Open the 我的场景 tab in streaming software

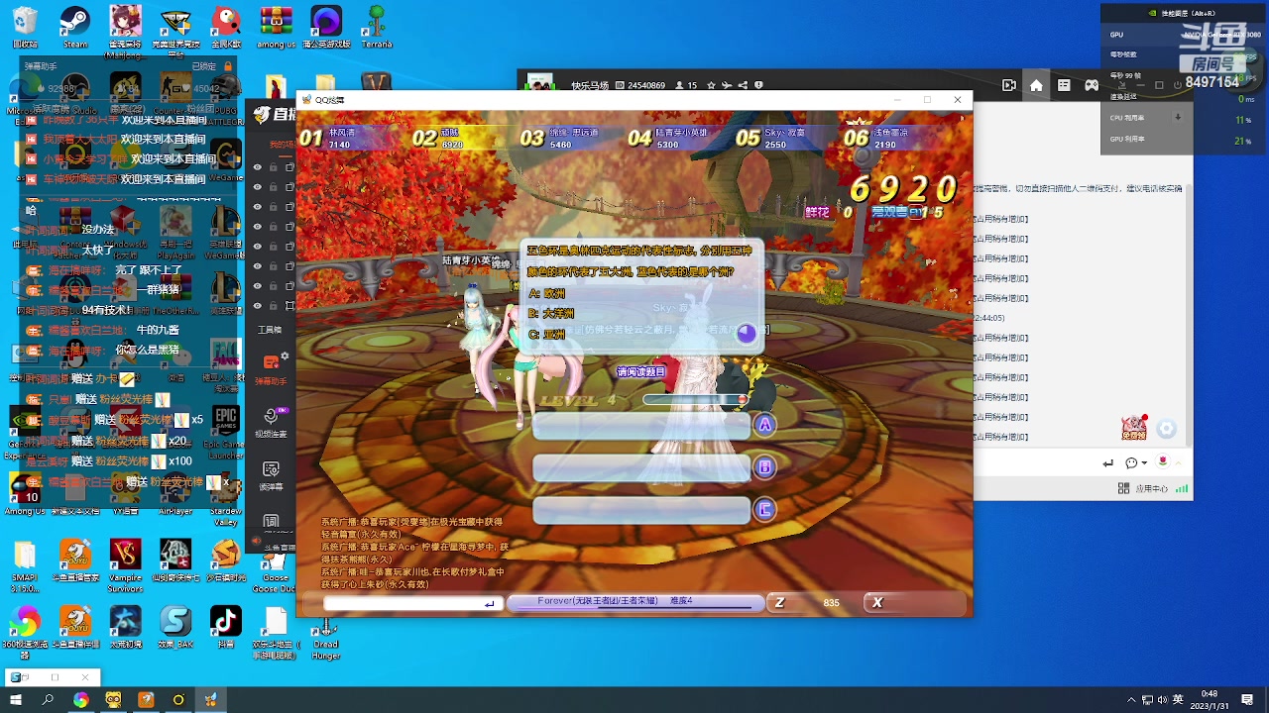click(x=282, y=145)
